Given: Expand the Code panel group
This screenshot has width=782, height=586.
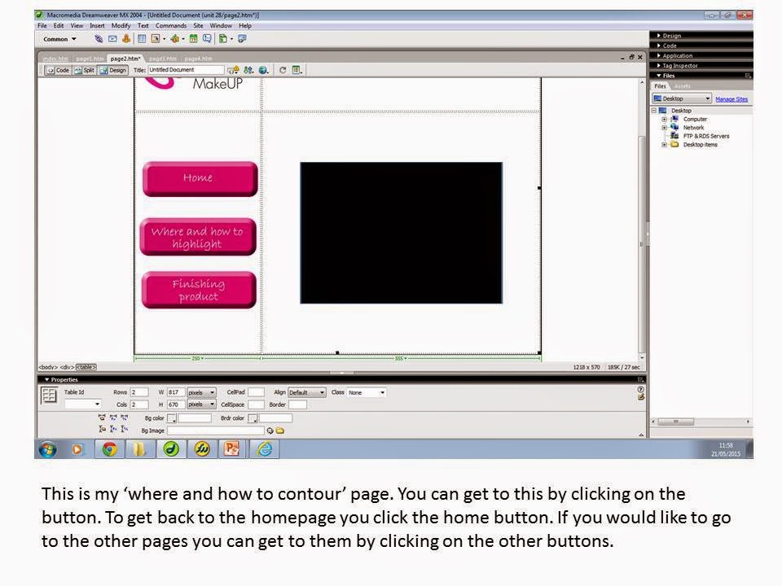Looking at the screenshot, I should click(x=666, y=46).
